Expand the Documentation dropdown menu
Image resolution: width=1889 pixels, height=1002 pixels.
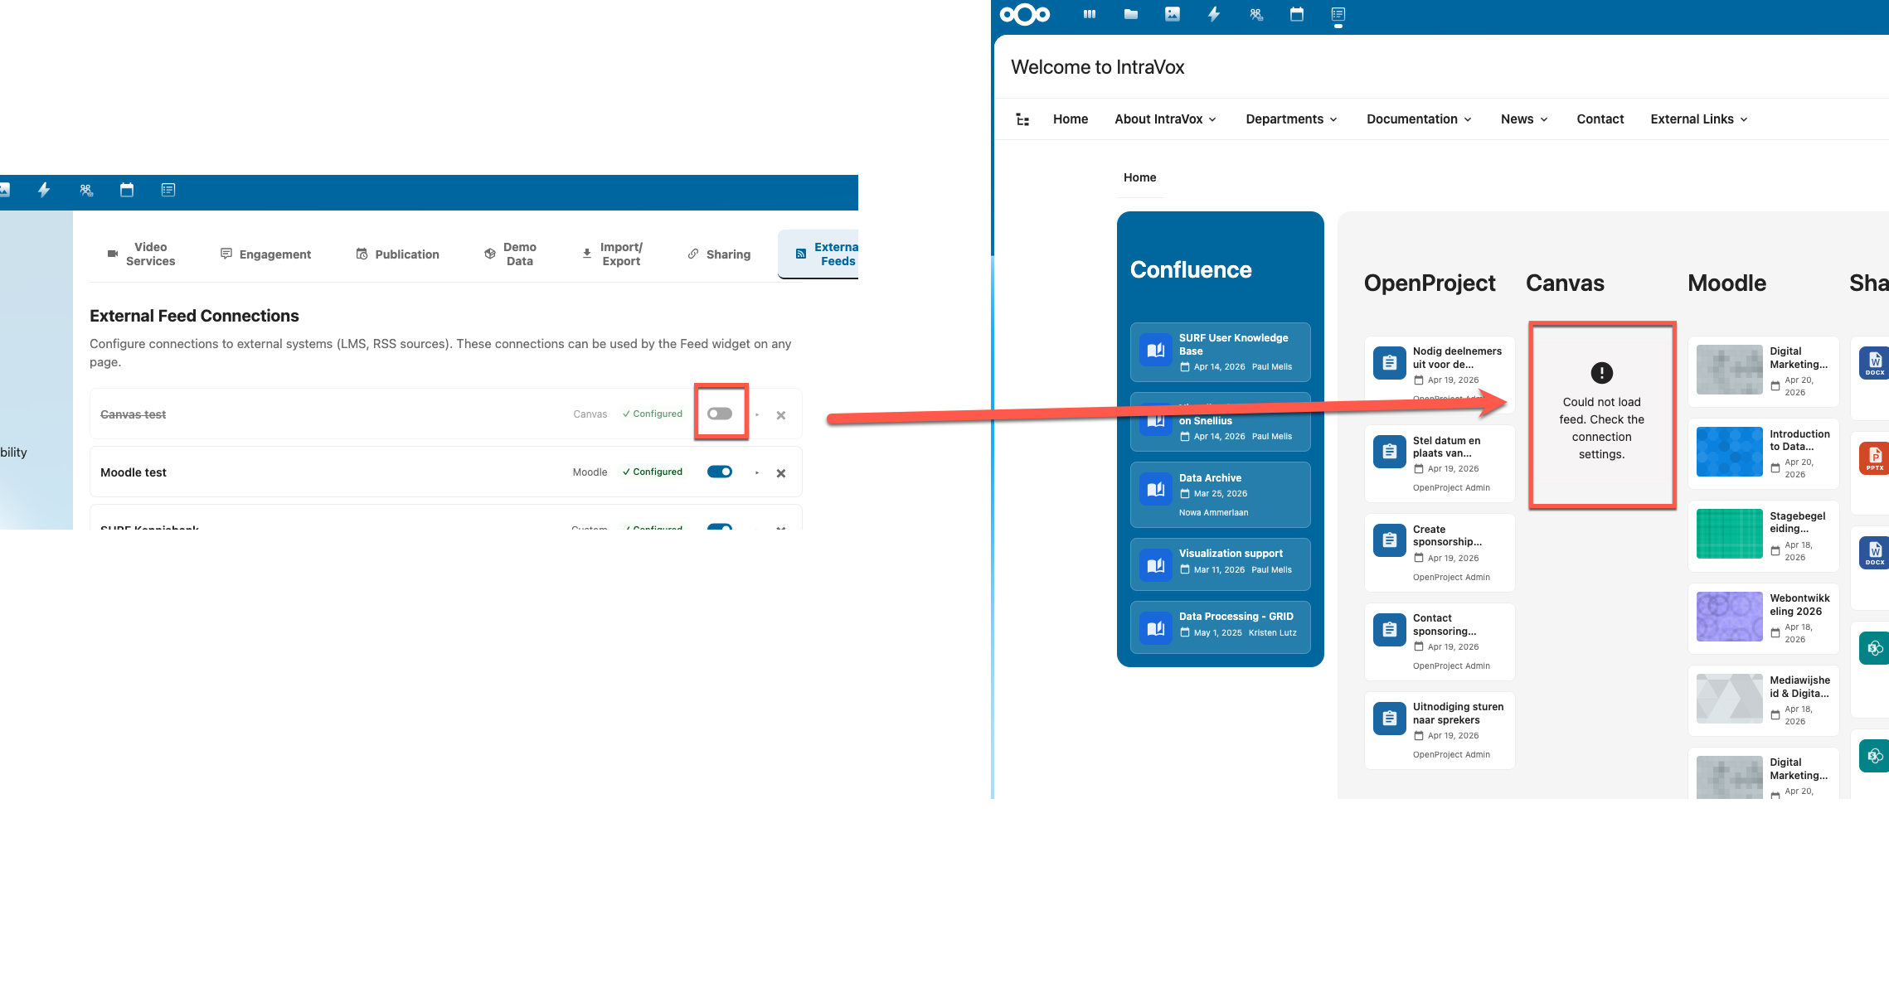click(1420, 119)
